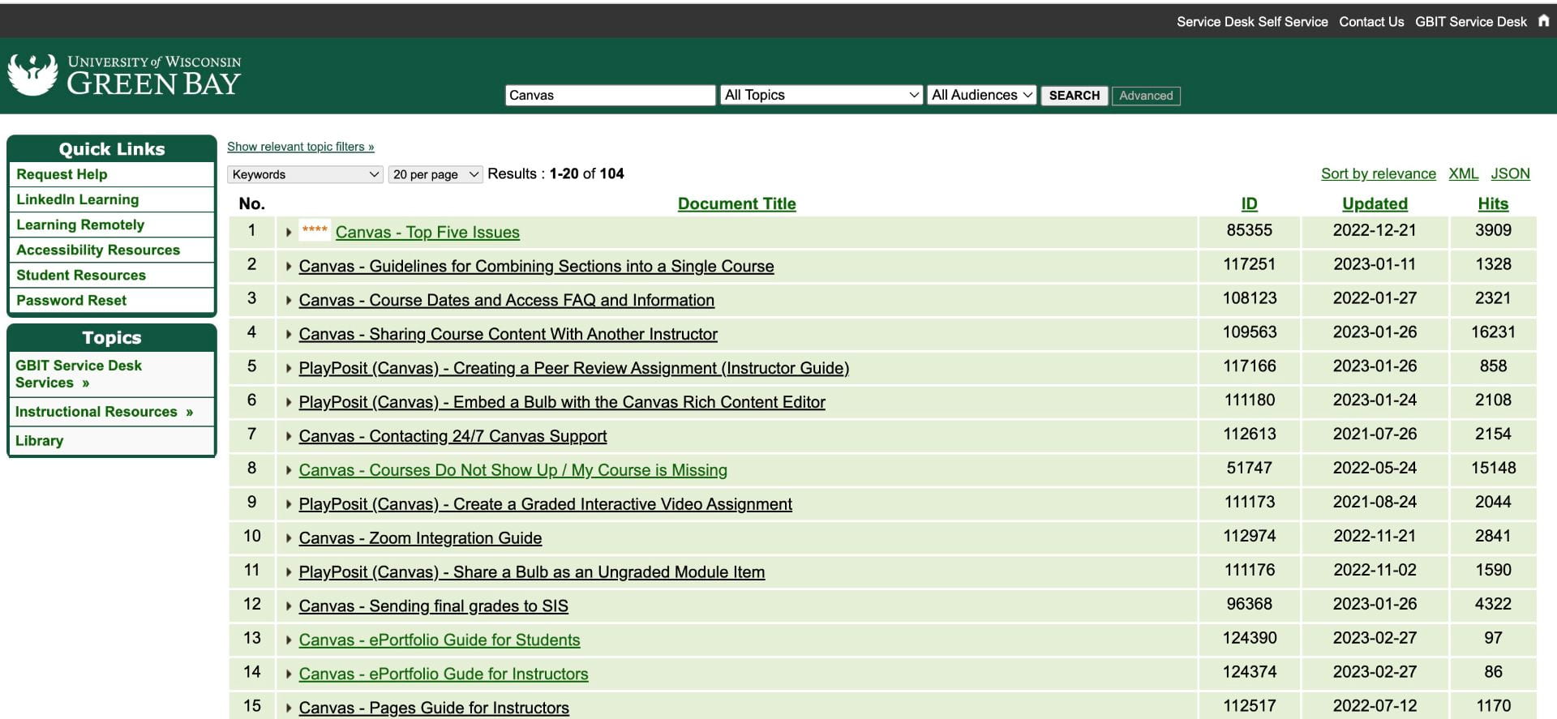Viewport: 1557px width, 719px height.
Task: Click the UW Green Bay phoenix logo
Action: point(33,75)
